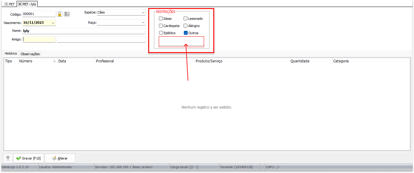Click sort arrow in Número column header

point(54,61)
